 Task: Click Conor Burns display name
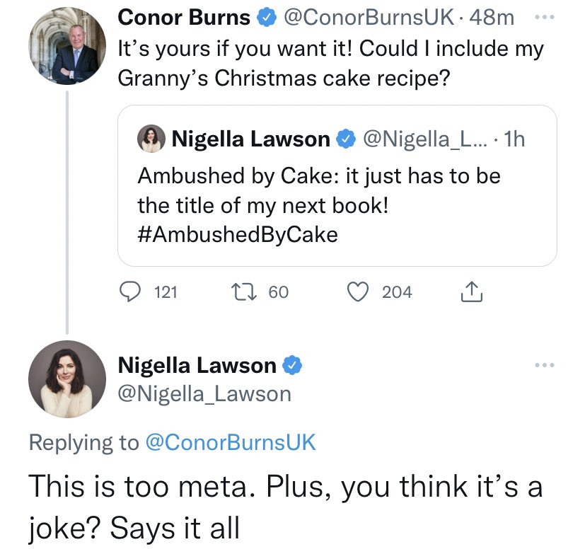coord(183,17)
